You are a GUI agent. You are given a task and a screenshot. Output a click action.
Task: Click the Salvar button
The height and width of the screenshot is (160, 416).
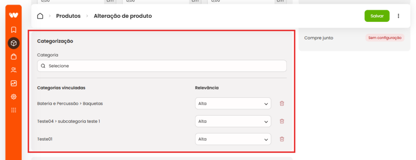tap(377, 16)
